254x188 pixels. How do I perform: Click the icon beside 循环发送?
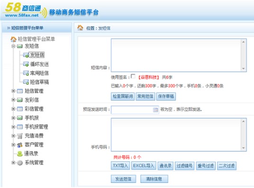[x=26, y=64]
